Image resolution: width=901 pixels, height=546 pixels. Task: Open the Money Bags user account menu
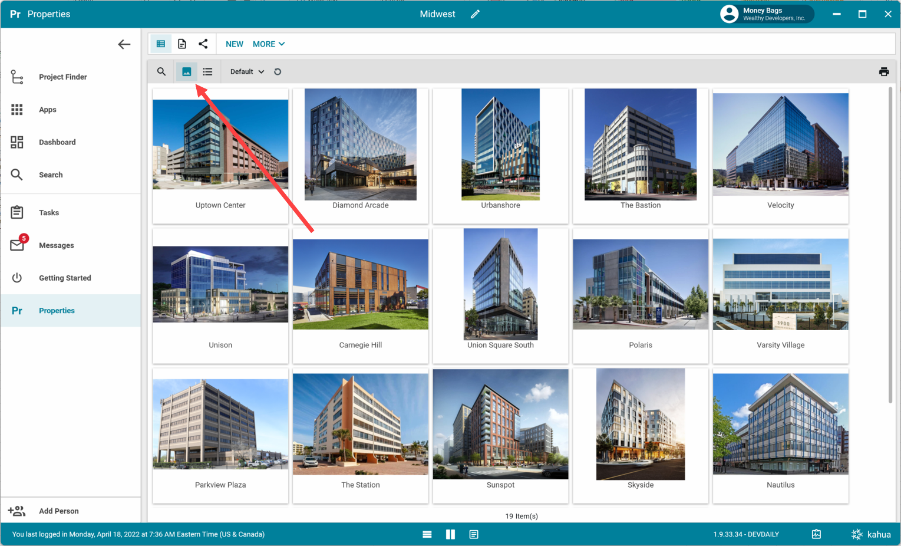766,14
